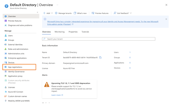
Task: Click the info icon in Entra banner
Action: [45, 19]
